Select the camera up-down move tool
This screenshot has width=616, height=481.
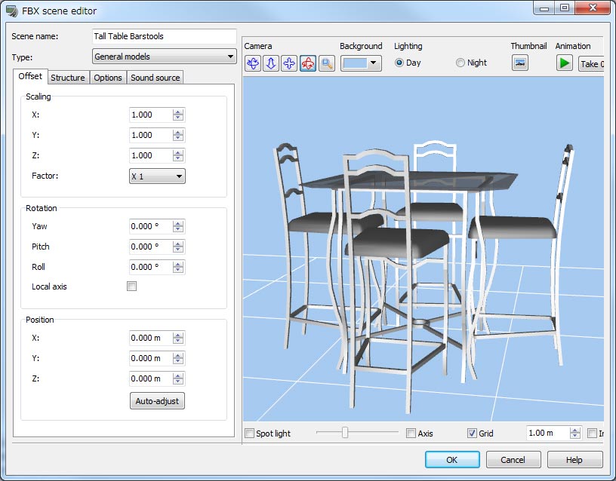271,64
